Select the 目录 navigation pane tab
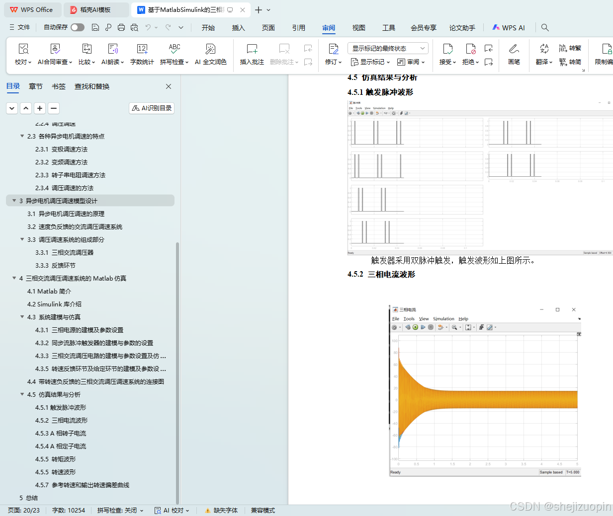The image size is (613, 516). (x=13, y=86)
